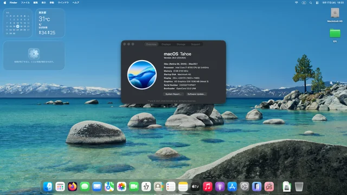Image resolution: width=347 pixels, height=195 pixels.
Task: Click the Processor info line
Action: [x=186, y=67]
